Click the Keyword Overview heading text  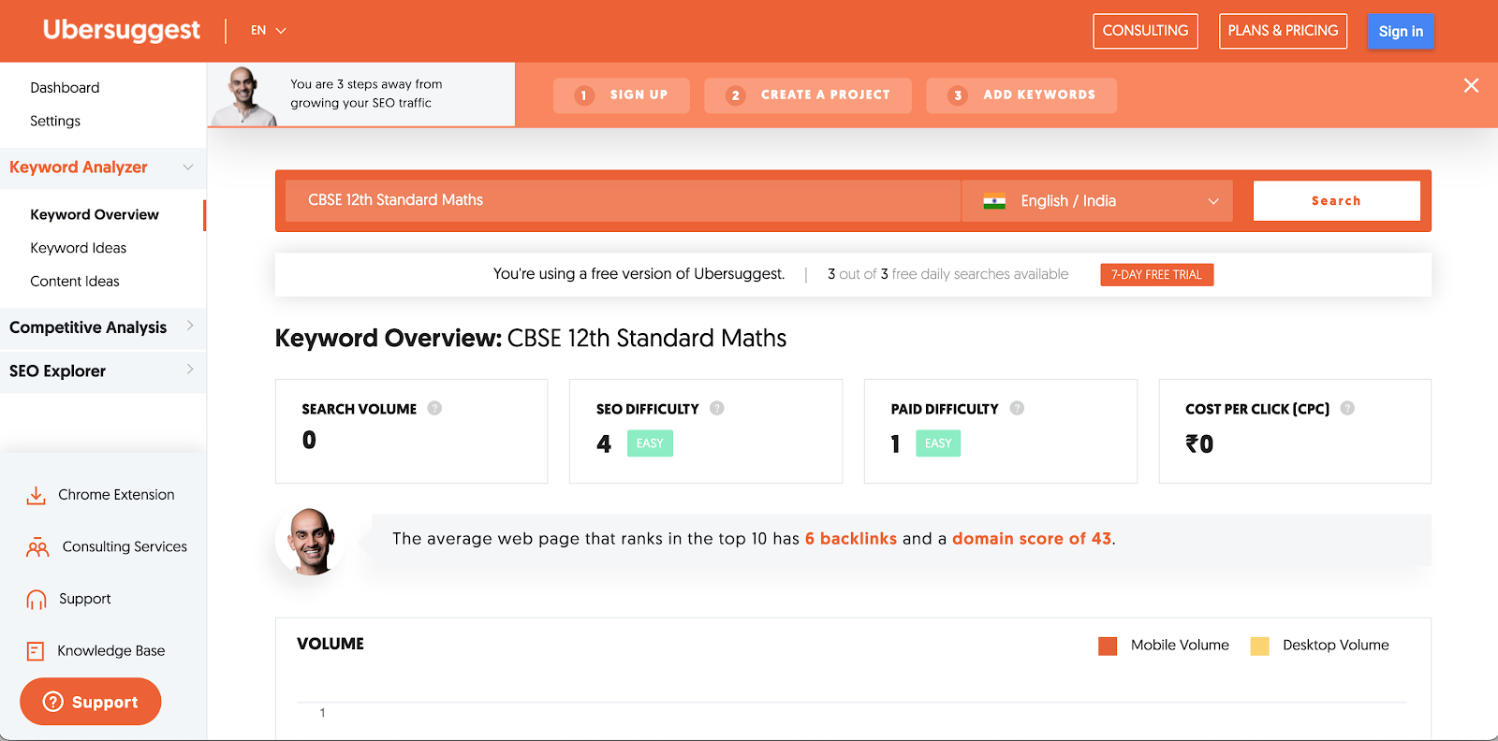point(531,339)
